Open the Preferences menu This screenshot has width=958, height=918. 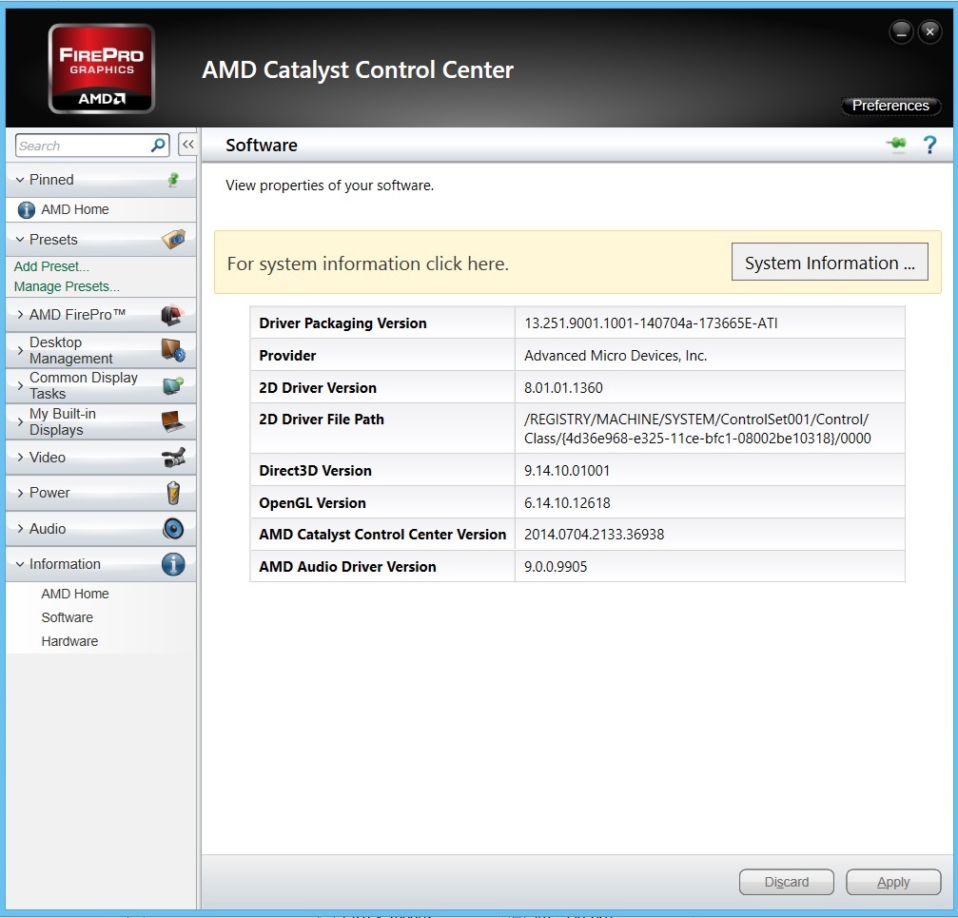890,106
